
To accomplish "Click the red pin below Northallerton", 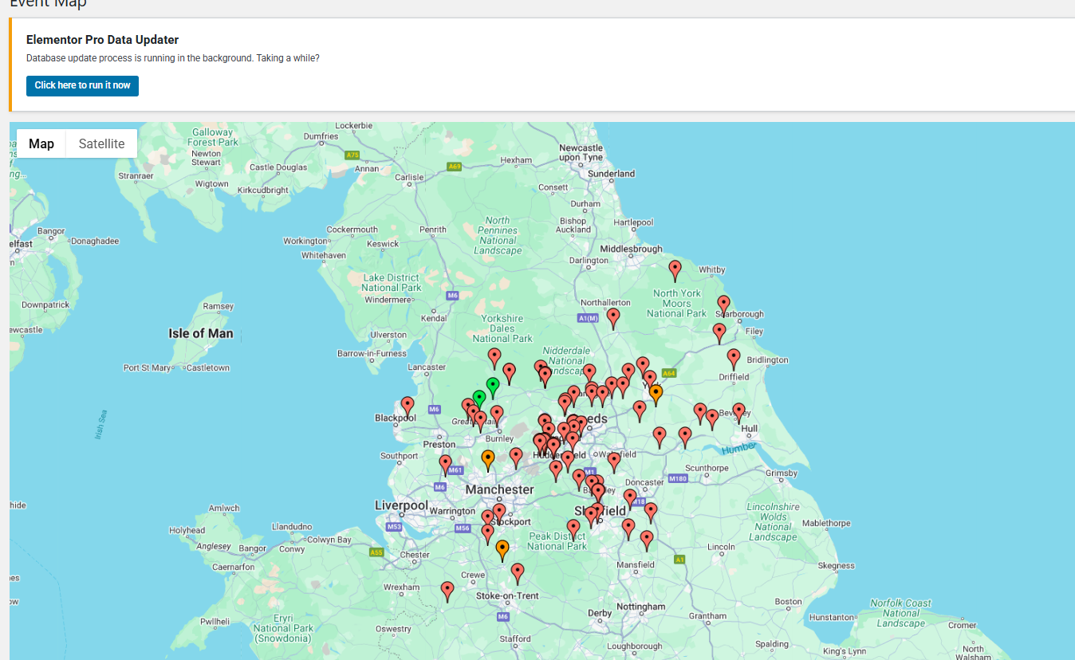I will point(613,318).
